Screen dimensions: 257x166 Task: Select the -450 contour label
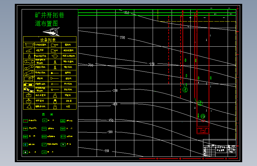tap(110, 120)
